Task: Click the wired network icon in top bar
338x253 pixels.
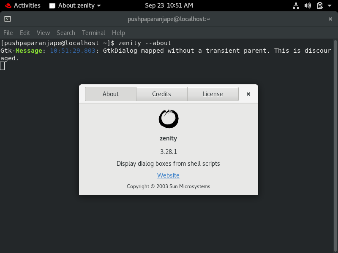Action: [x=296, y=5]
